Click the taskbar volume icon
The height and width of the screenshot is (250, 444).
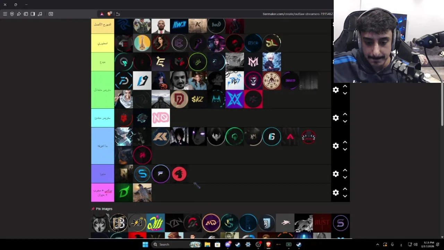click(x=416, y=244)
